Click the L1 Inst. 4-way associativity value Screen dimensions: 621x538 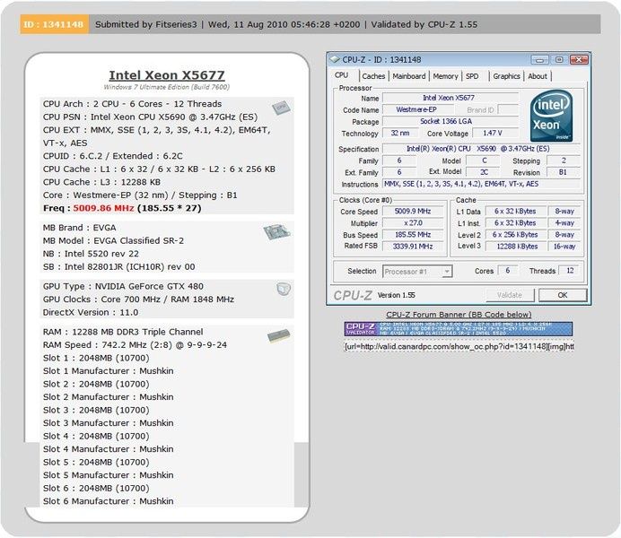click(564, 223)
